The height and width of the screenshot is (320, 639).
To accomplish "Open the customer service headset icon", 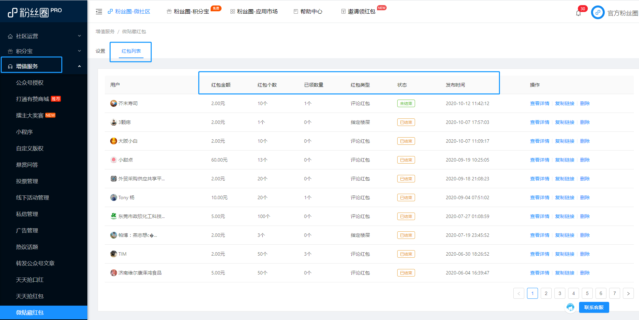I will pos(570,307).
